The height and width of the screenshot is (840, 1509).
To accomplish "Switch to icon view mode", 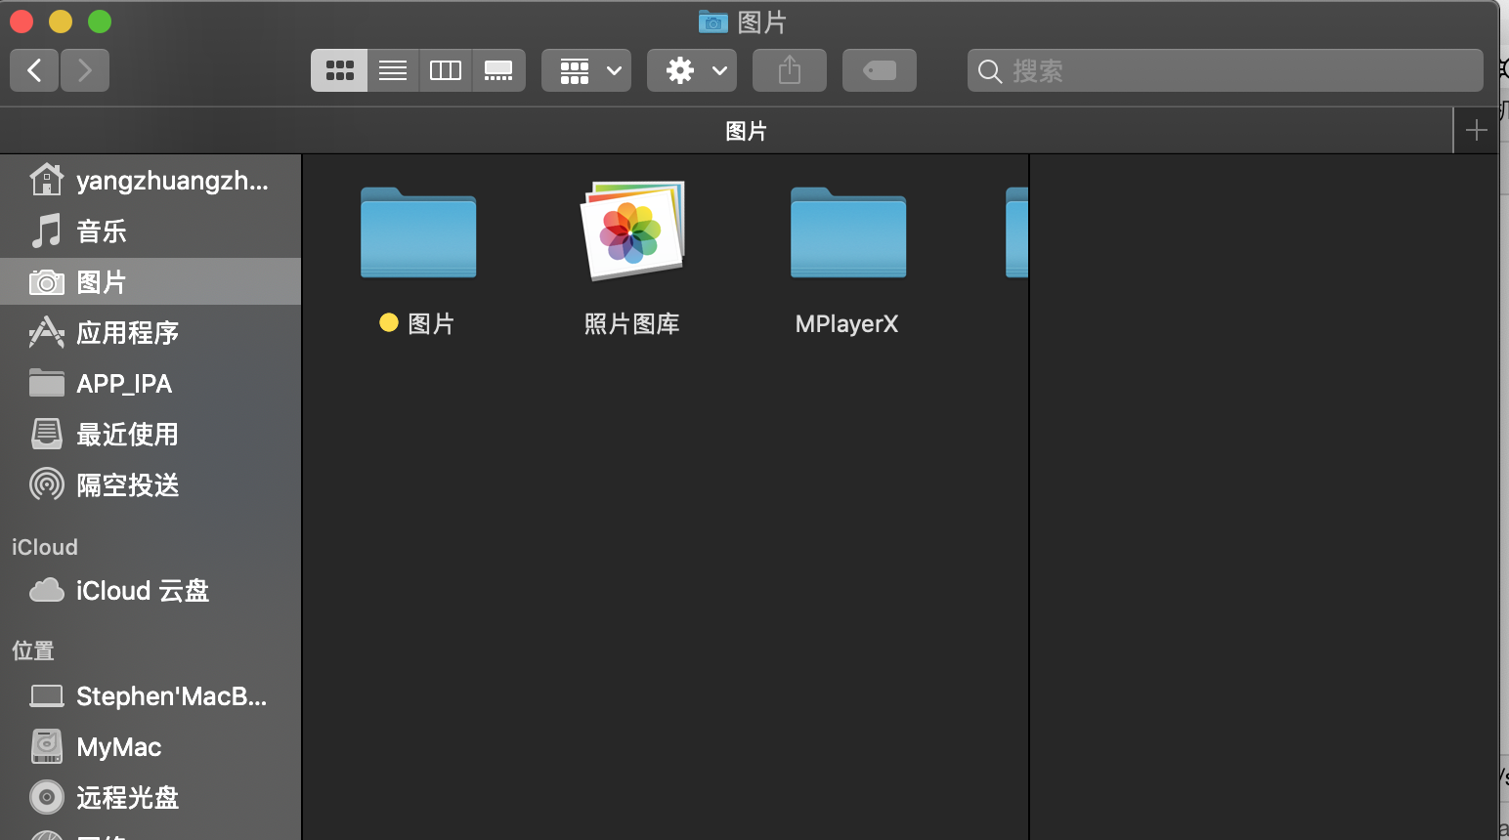I will (339, 70).
